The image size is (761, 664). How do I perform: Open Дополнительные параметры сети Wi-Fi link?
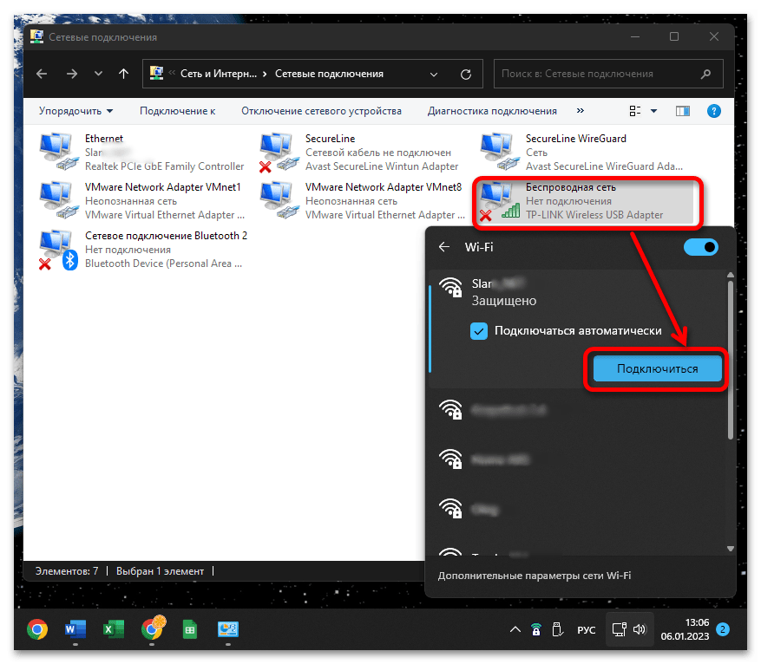tap(535, 576)
